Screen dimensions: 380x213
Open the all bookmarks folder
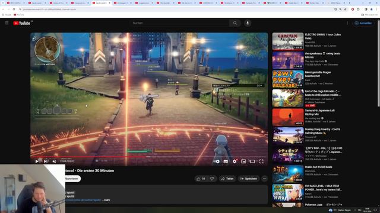pos(369,15)
